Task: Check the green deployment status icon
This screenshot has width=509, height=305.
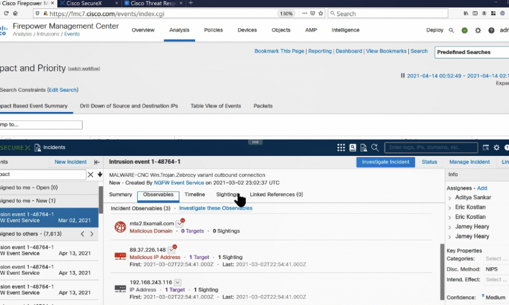Action: (464, 30)
